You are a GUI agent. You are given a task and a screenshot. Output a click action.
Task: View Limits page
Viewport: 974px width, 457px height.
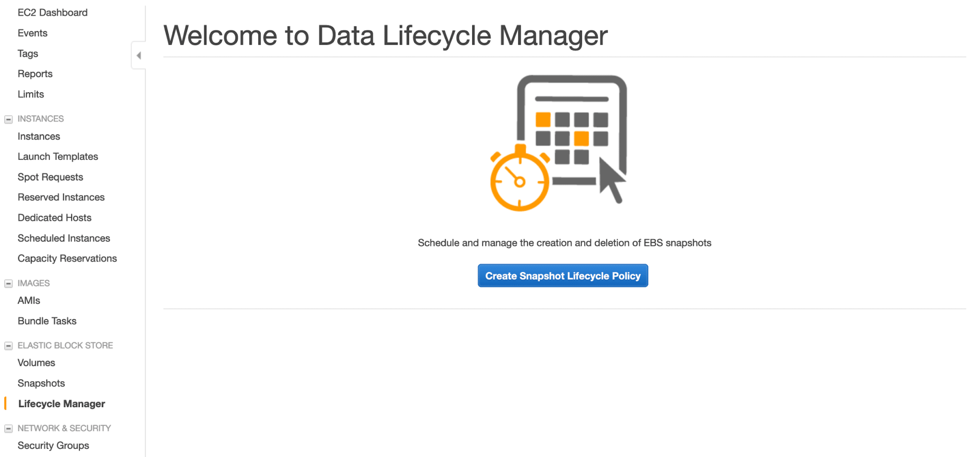[30, 94]
